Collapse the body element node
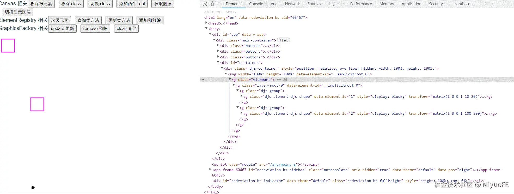 (206, 28)
